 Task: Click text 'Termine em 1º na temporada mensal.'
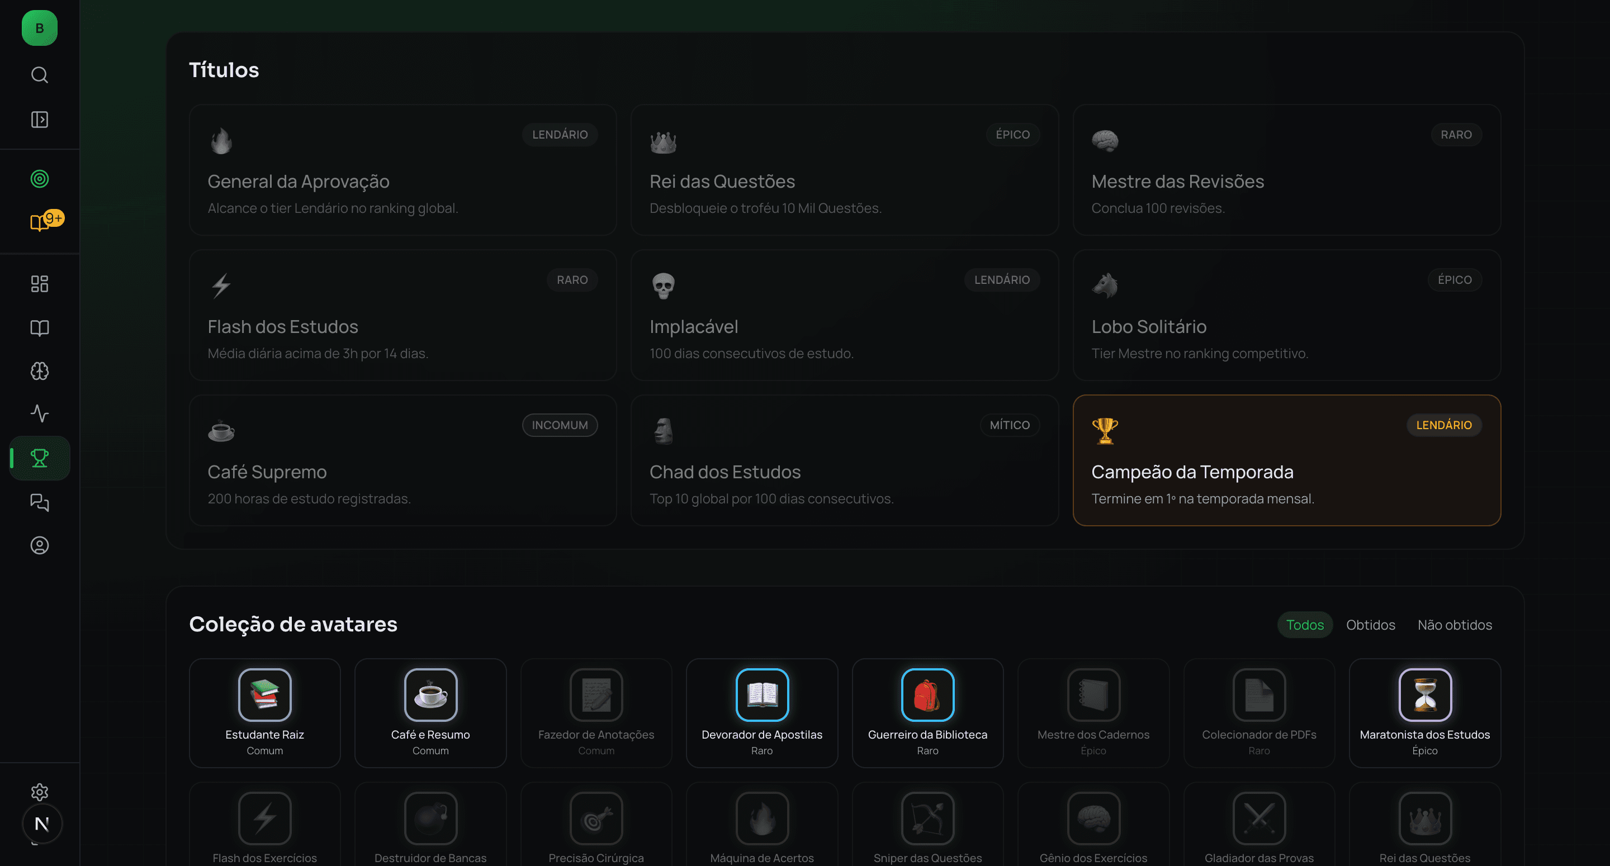point(1202,498)
